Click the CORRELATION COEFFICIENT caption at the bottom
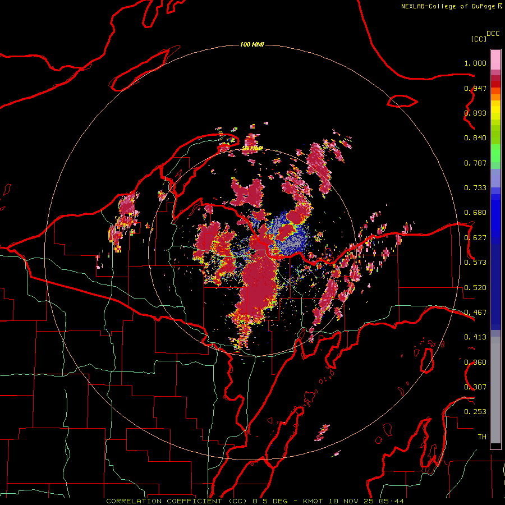Screen dimensions: 505x505 [x=255, y=501]
